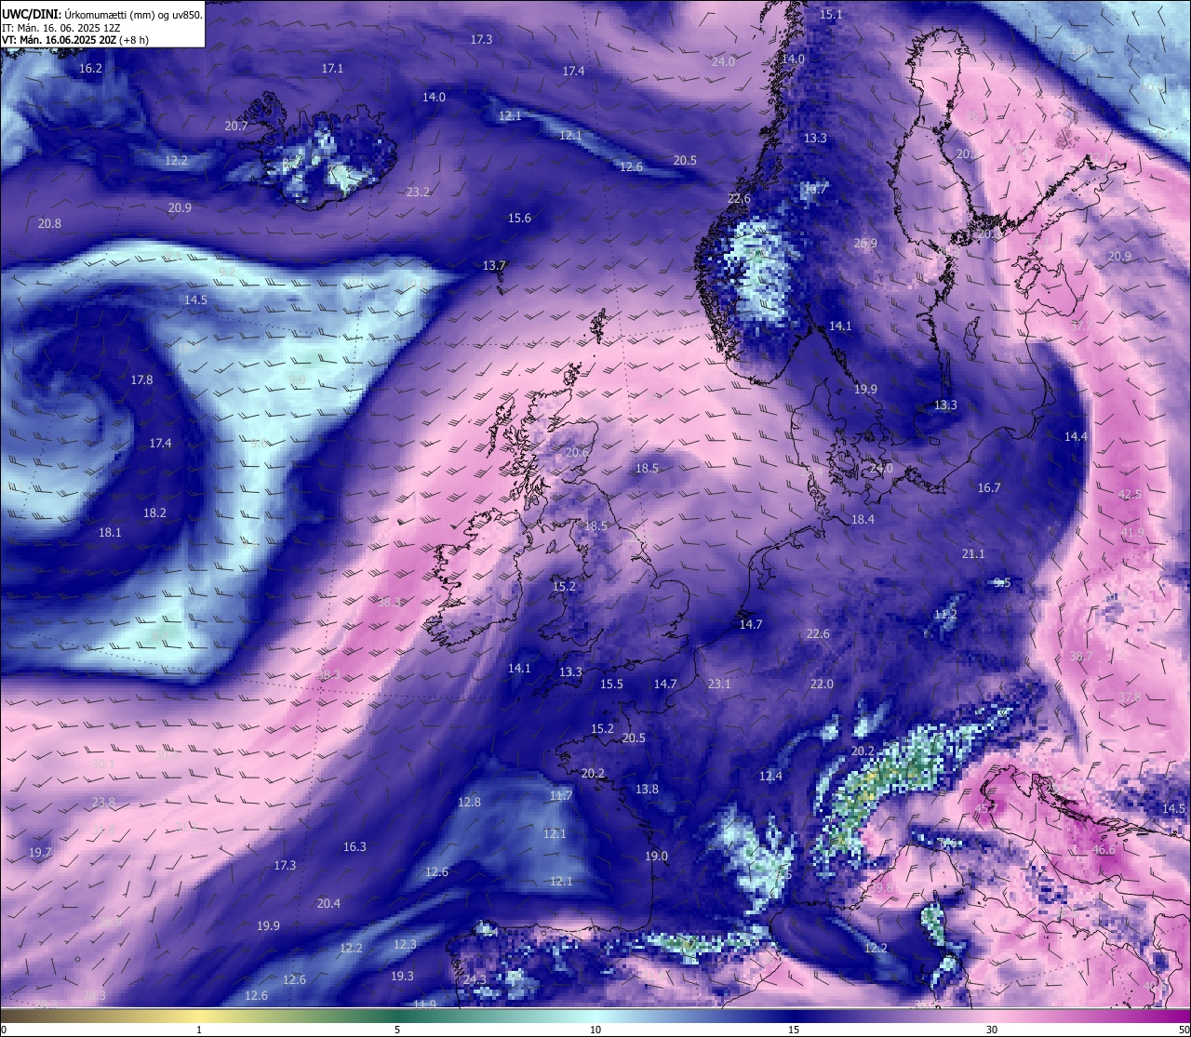Image resolution: width=1191 pixels, height=1037 pixels.
Task: Click the color scale tick label '1'
Action: [199, 1030]
